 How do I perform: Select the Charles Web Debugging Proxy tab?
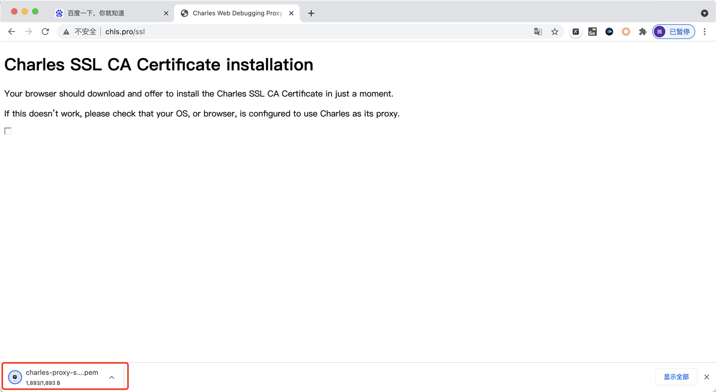click(x=237, y=13)
